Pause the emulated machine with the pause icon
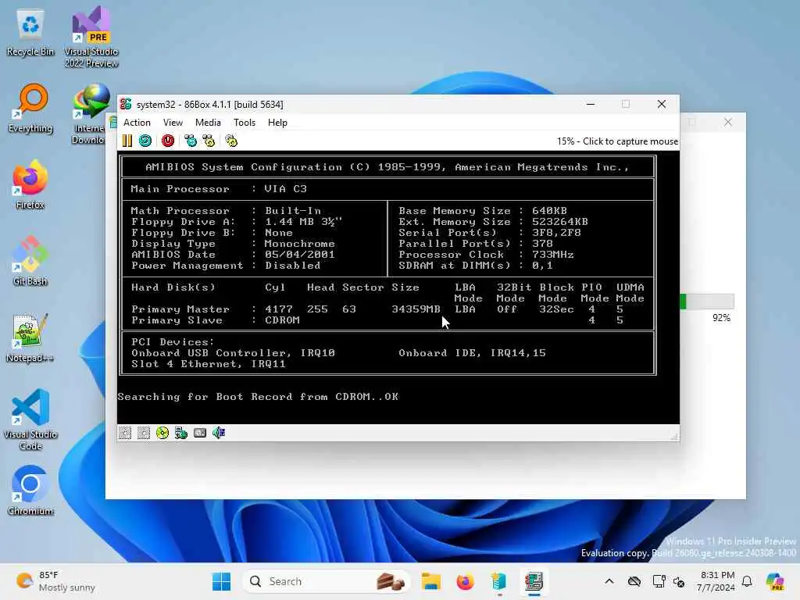The image size is (800, 600). 127,141
